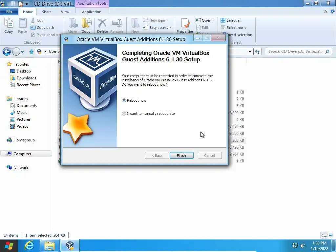
Task: Click Copy path in the ribbon
Action: point(42,28)
